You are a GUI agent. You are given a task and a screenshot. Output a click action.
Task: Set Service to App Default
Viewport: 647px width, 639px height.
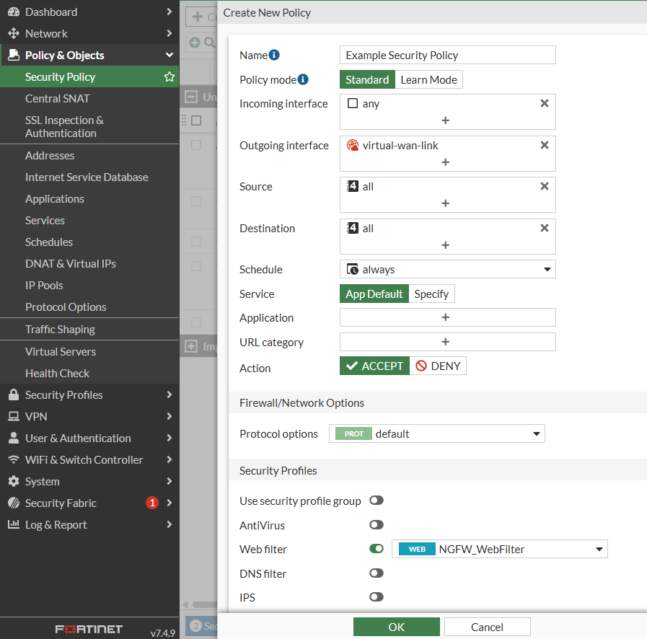(374, 294)
